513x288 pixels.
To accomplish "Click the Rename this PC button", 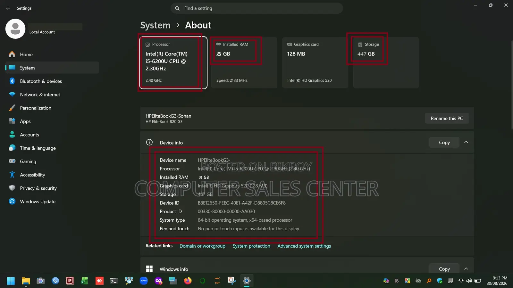I will [447, 119].
